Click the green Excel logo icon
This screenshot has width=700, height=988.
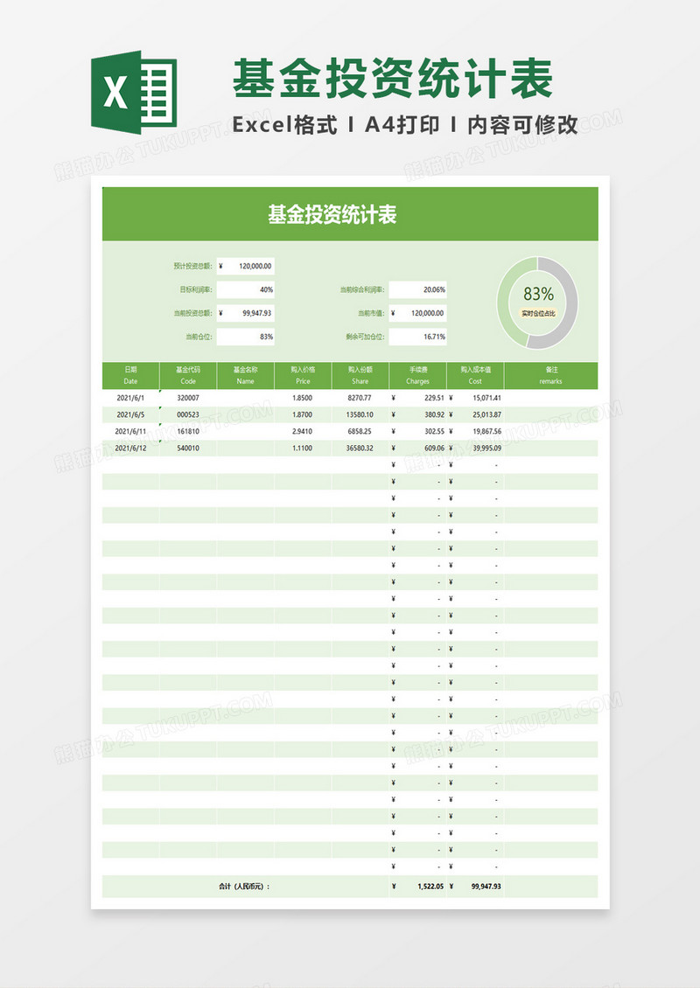point(135,92)
